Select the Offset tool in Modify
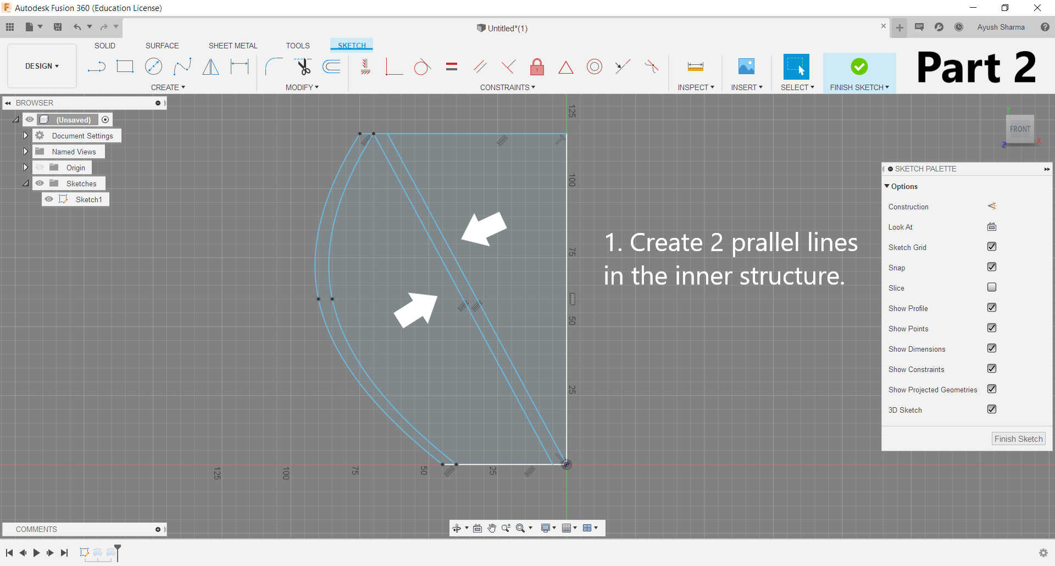The height and width of the screenshot is (566, 1055). [331, 67]
